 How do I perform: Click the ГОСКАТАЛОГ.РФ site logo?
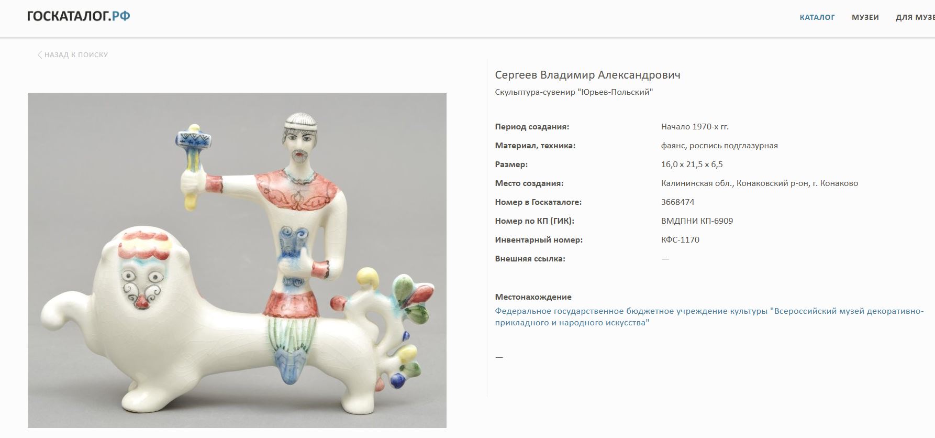click(79, 16)
